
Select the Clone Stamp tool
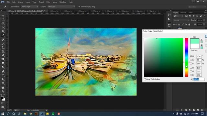pos(3,47)
